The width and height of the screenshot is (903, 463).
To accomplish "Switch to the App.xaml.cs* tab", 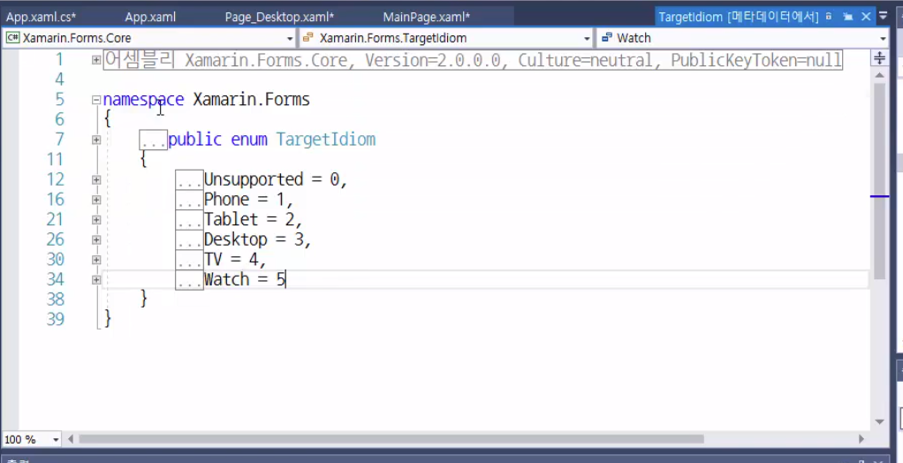I will click(41, 18).
